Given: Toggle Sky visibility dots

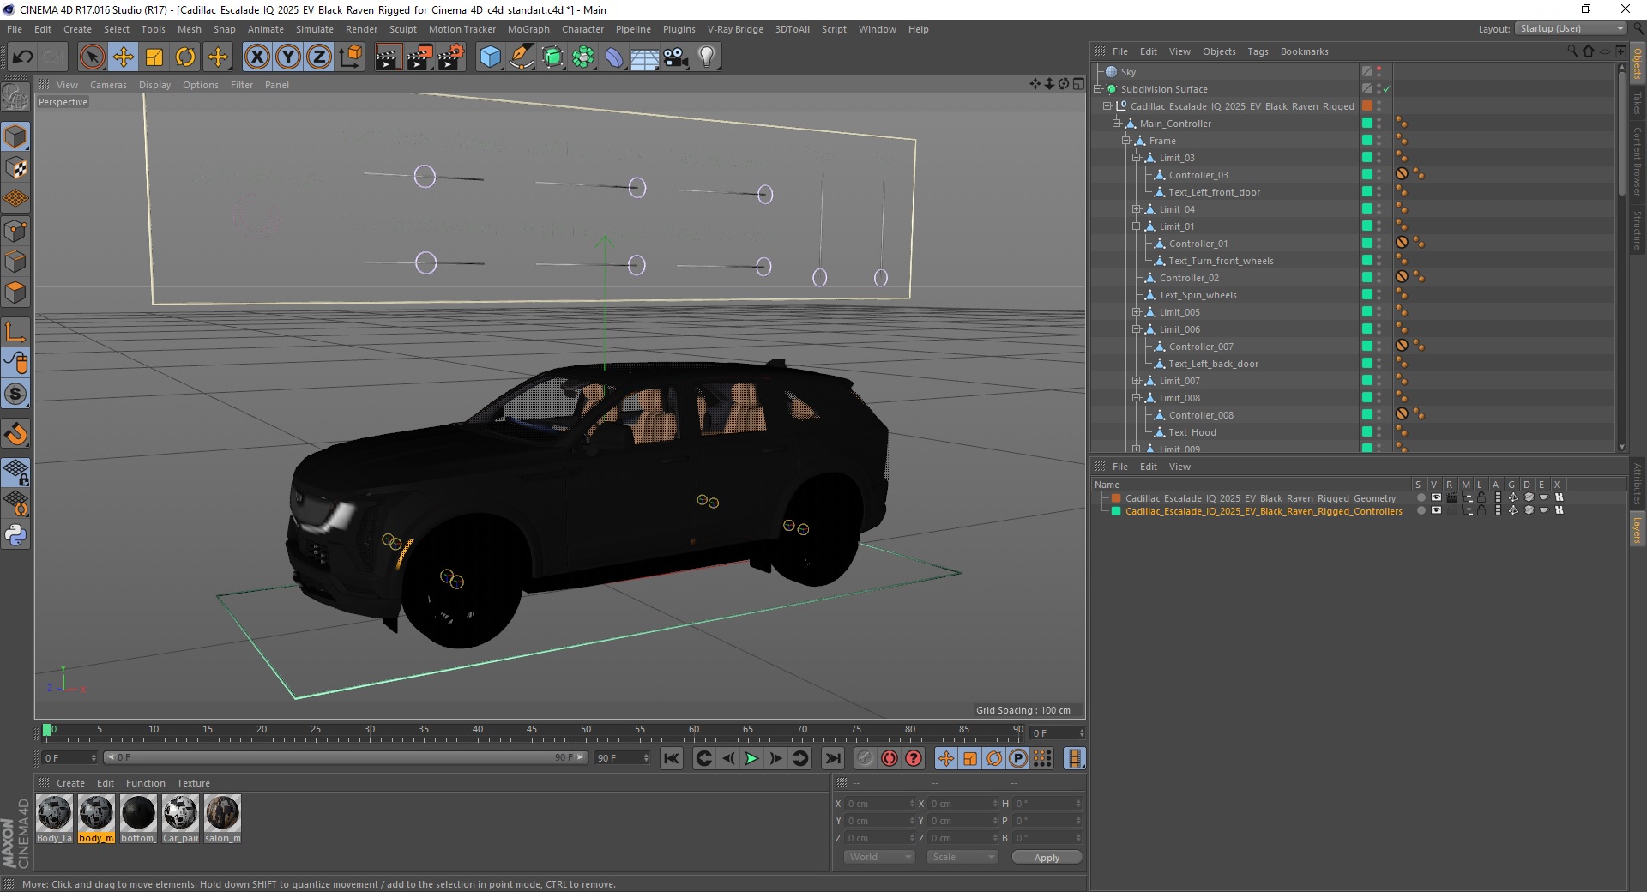Looking at the screenshot, I should click(1379, 72).
